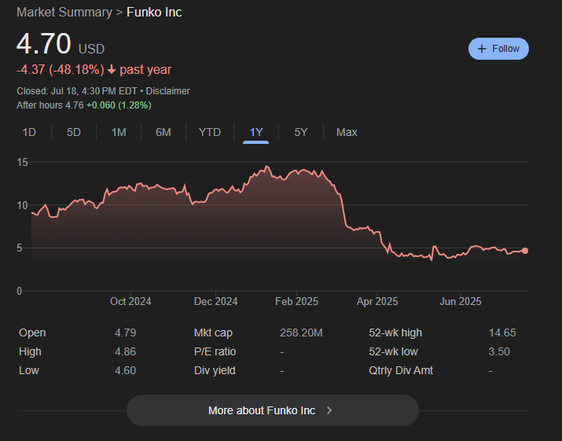Open the Disclaimer link
562x441 pixels.
click(x=167, y=91)
